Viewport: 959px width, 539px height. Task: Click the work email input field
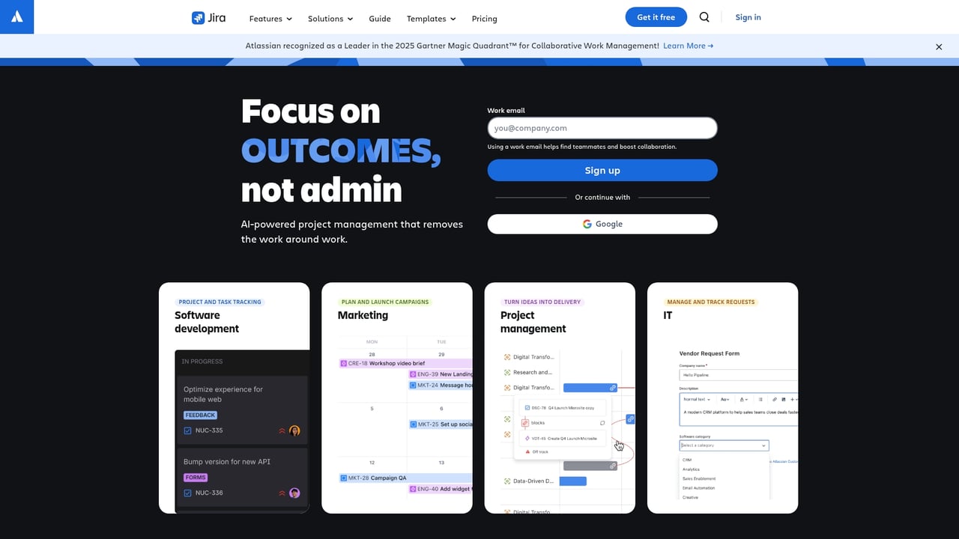(x=602, y=127)
